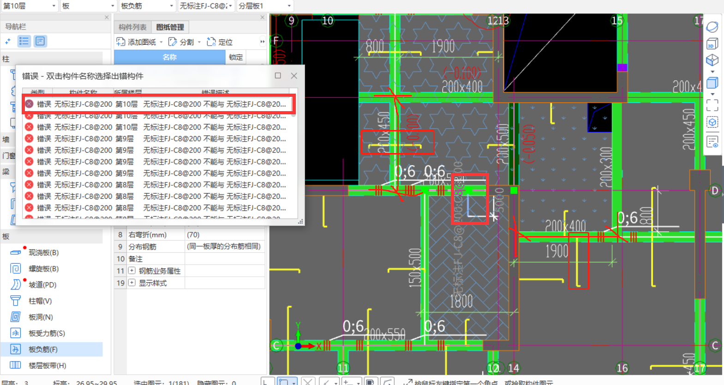Image resolution: width=724 pixels, height=385 pixels.
Task: Click the blue solid box display icon
Action: [x=712, y=83]
